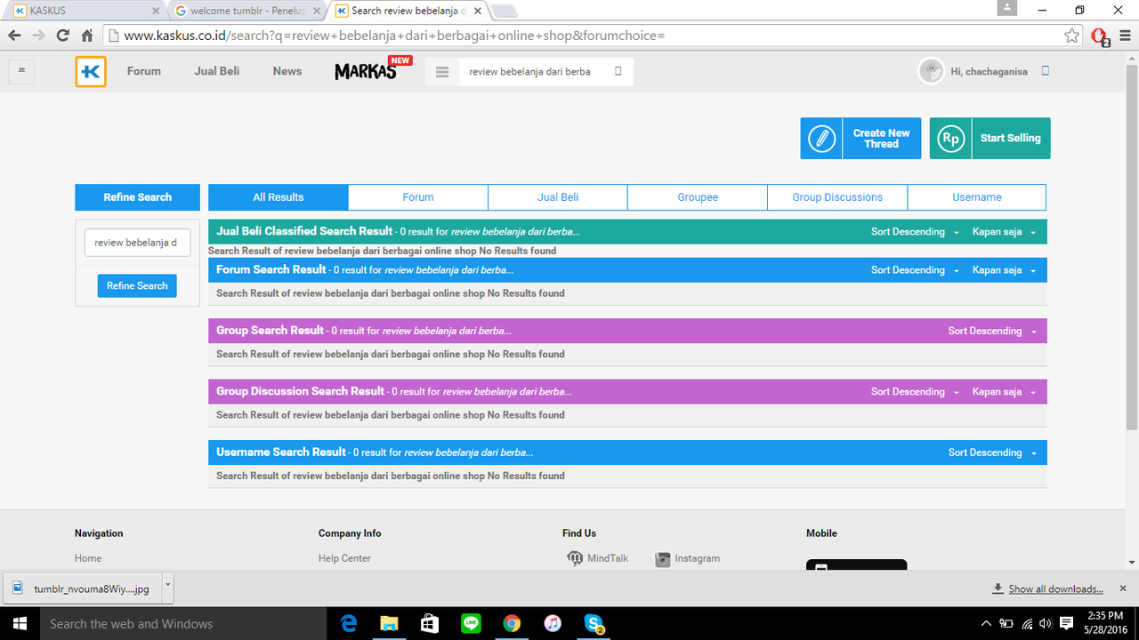Click the browser home icon
This screenshot has width=1139, height=640.
pos(87,36)
